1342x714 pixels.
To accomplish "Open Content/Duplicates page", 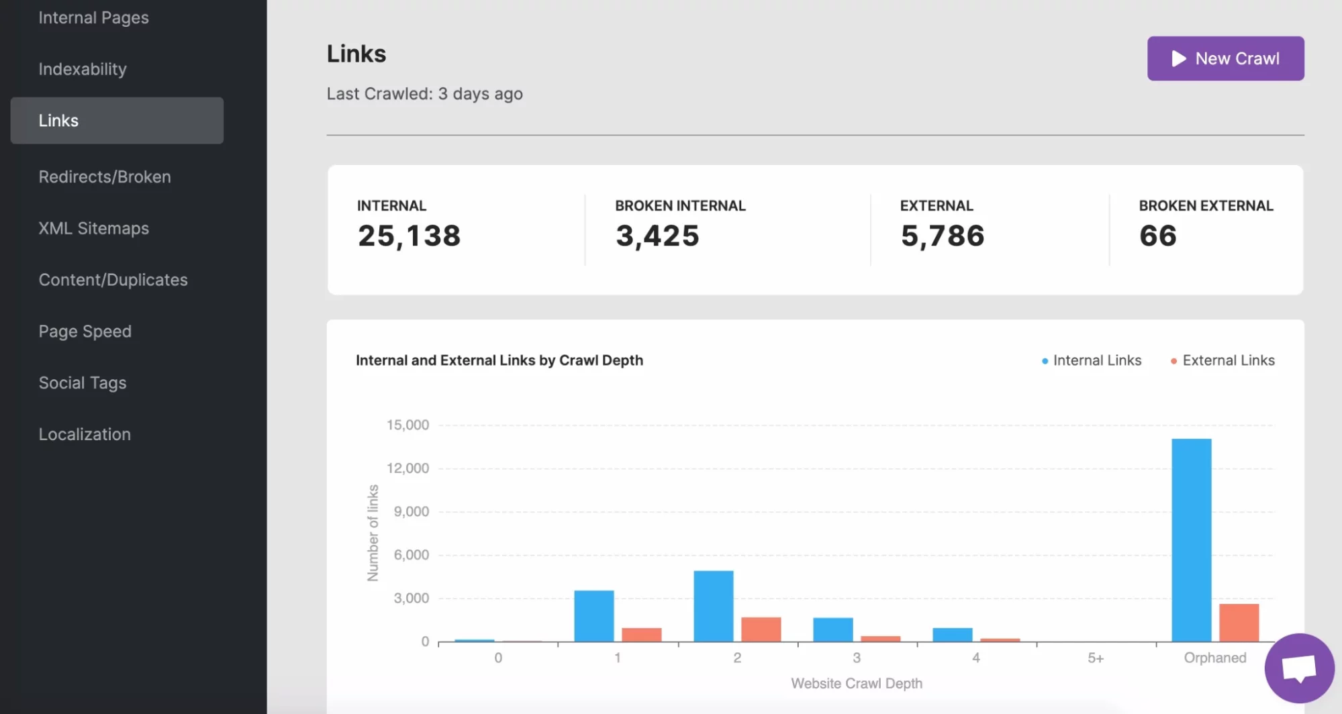I will click(x=113, y=280).
